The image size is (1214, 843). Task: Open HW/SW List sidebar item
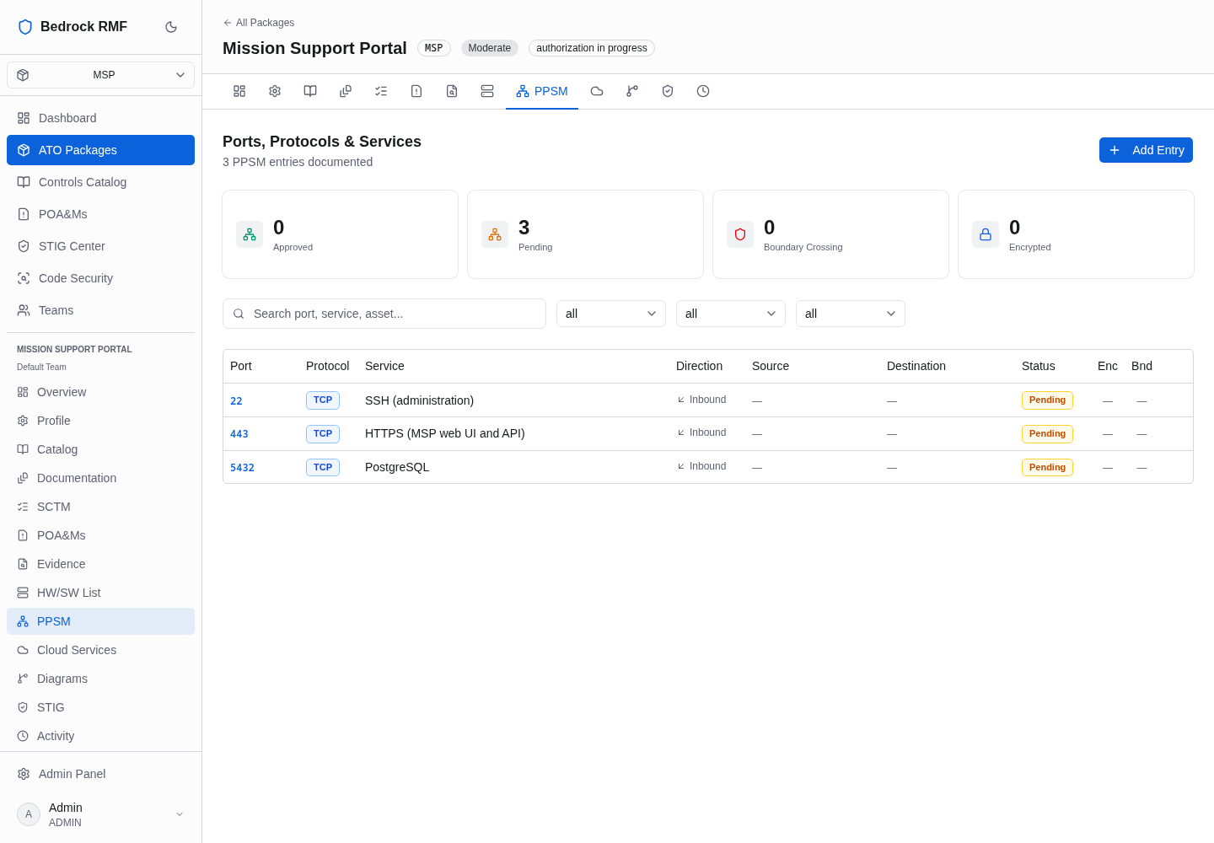(101, 593)
